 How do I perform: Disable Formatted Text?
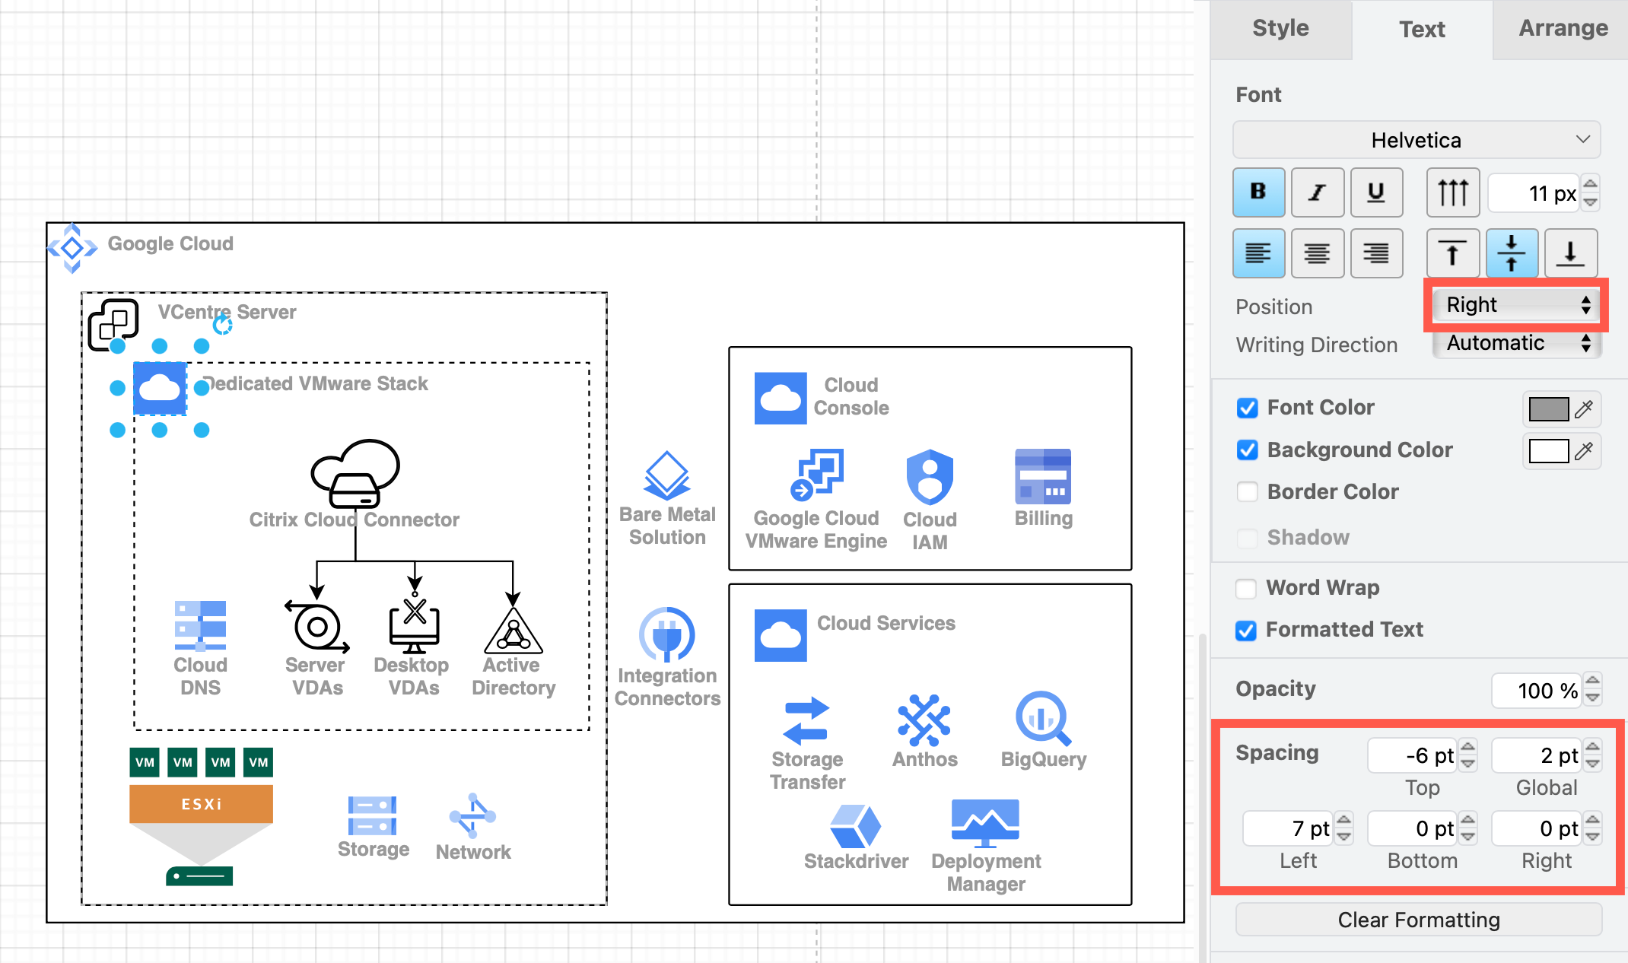1245,631
